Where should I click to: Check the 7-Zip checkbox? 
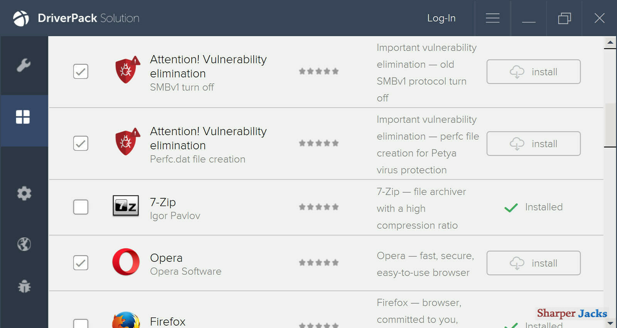point(81,207)
